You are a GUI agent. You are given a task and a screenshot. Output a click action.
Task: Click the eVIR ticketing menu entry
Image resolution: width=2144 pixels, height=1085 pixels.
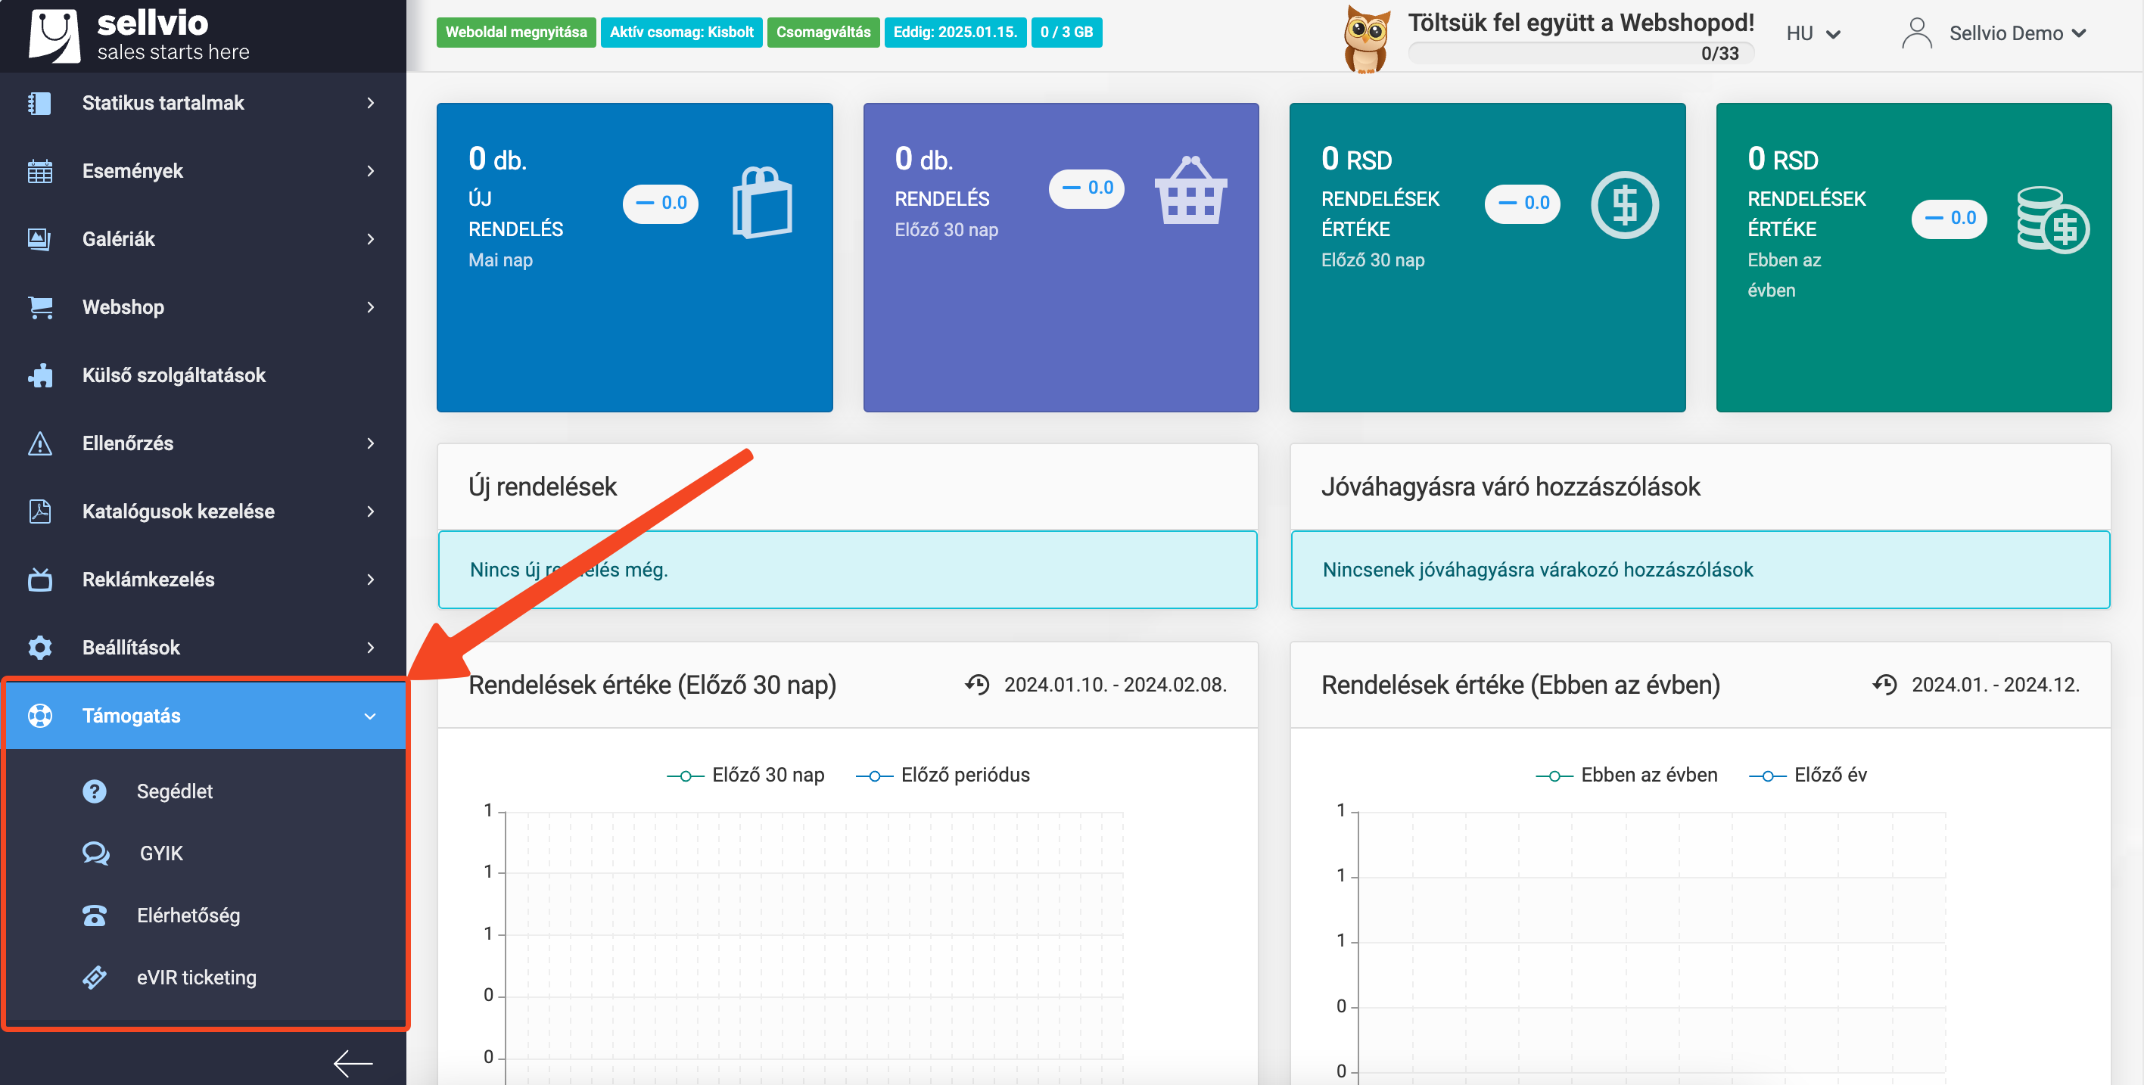197,977
